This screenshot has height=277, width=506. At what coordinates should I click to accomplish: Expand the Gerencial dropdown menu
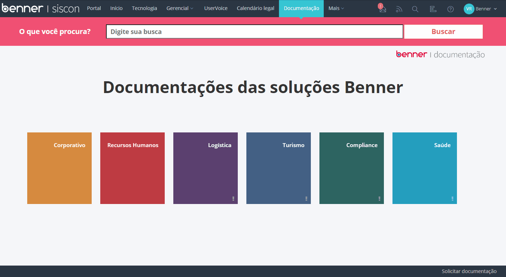pos(180,8)
